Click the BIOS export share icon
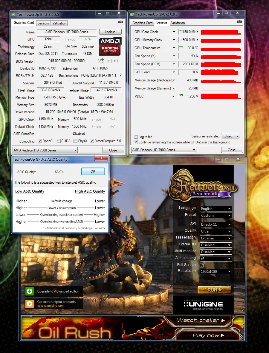The image size is (269, 353). (x=101, y=61)
